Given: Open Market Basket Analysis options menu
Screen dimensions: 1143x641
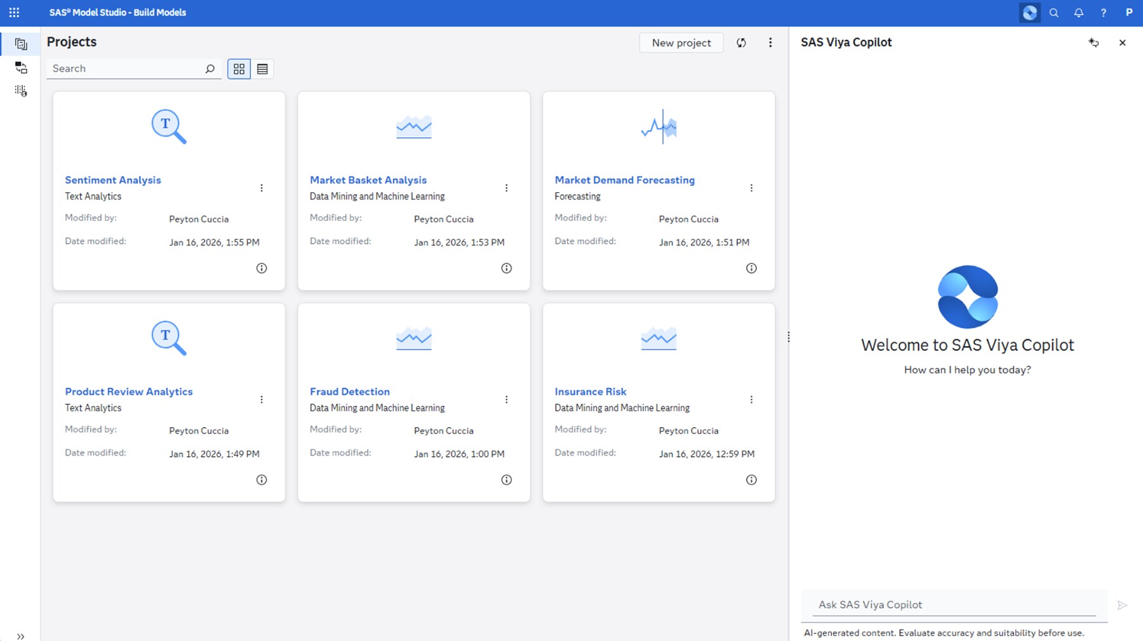Looking at the screenshot, I should tap(506, 188).
